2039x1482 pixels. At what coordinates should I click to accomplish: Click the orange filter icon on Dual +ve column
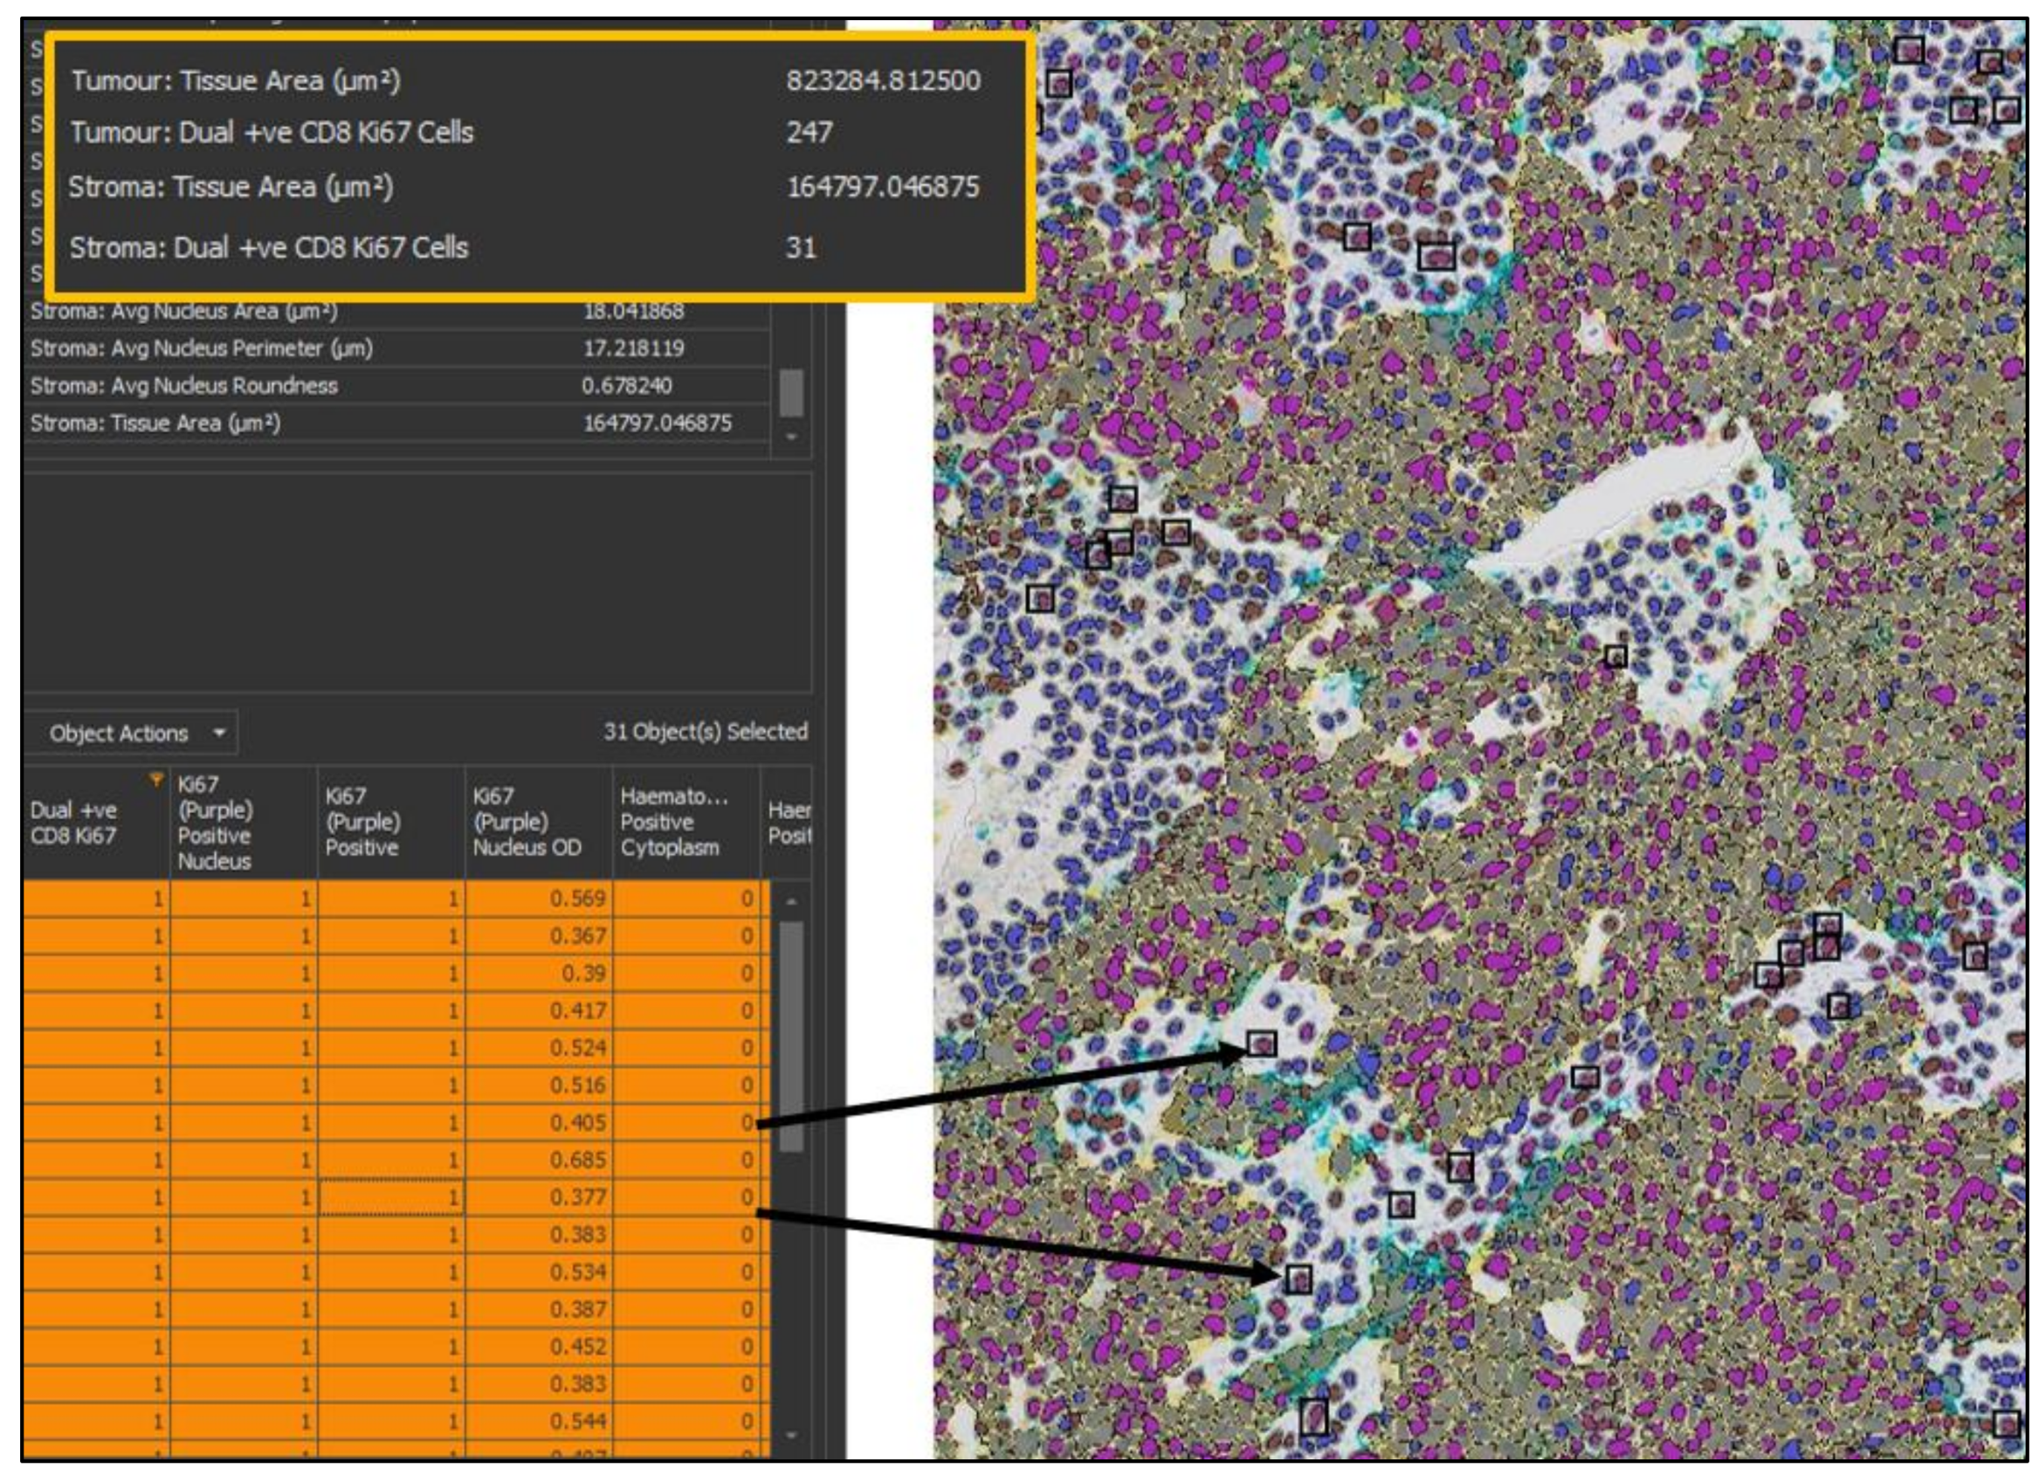(x=155, y=780)
